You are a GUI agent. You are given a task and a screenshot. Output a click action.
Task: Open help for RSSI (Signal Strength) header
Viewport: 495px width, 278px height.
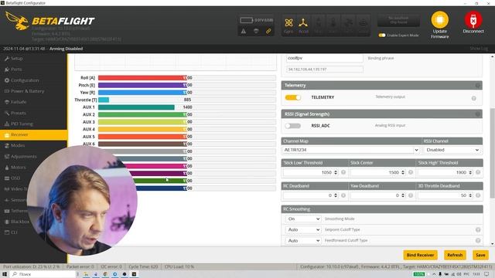pos(478,114)
